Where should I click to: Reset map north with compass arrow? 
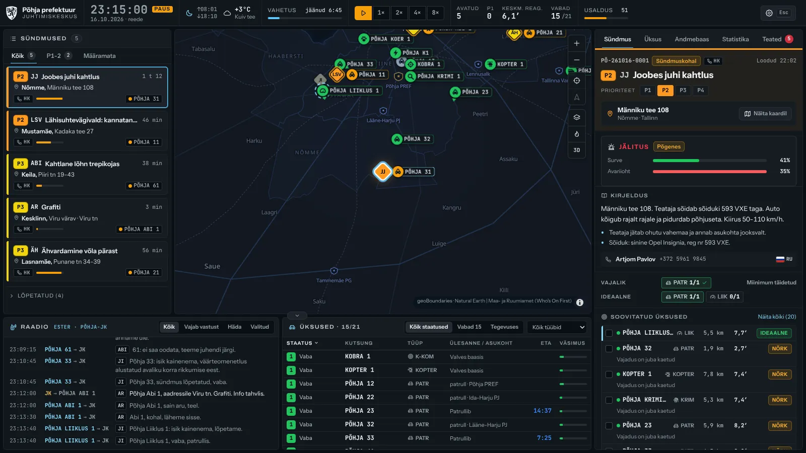(x=577, y=97)
